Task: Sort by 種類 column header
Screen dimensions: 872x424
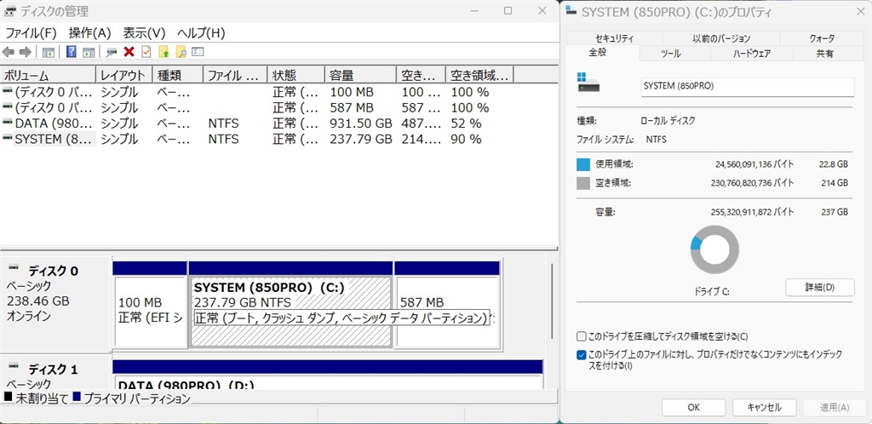Action: (x=178, y=76)
